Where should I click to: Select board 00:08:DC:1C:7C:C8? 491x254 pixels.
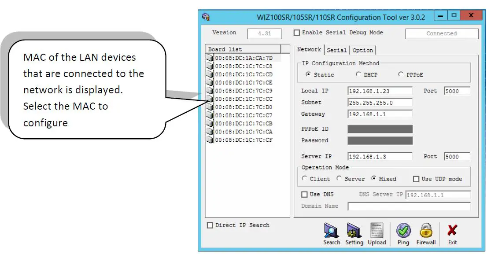click(240, 66)
